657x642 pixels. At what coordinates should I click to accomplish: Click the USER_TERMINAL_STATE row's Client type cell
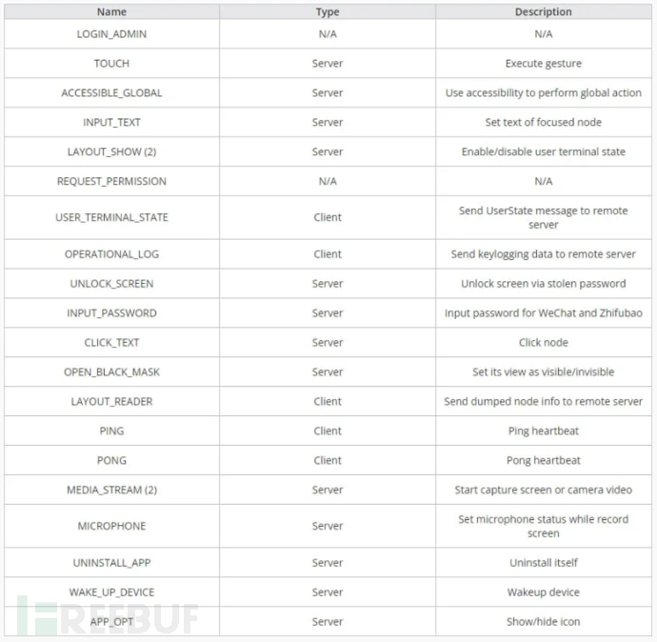click(x=328, y=217)
